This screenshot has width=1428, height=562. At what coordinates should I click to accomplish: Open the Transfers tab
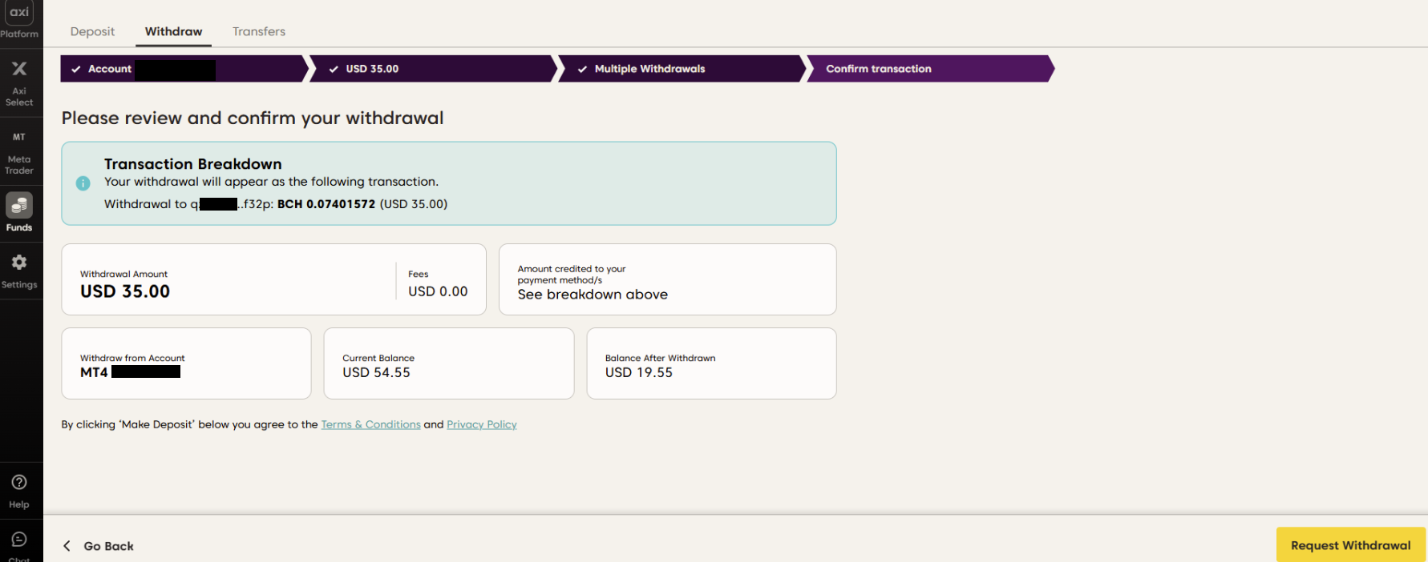point(258,32)
